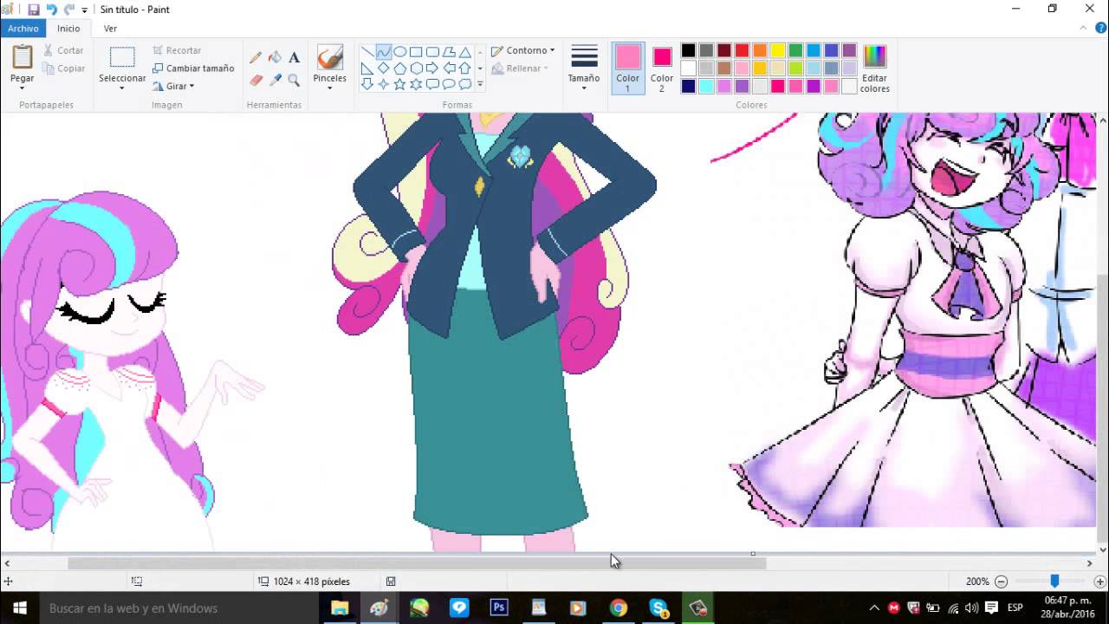Open the Archivo file menu
The image size is (1109, 624).
point(23,29)
